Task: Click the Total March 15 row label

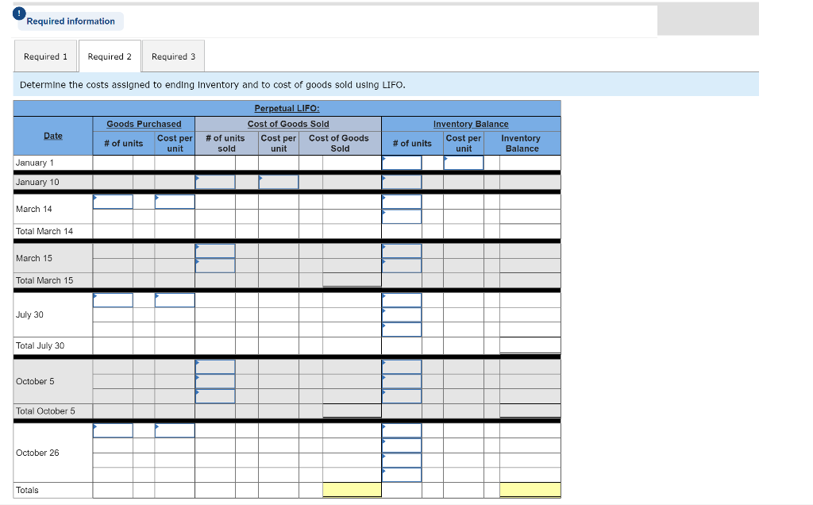Action: point(44,280)
